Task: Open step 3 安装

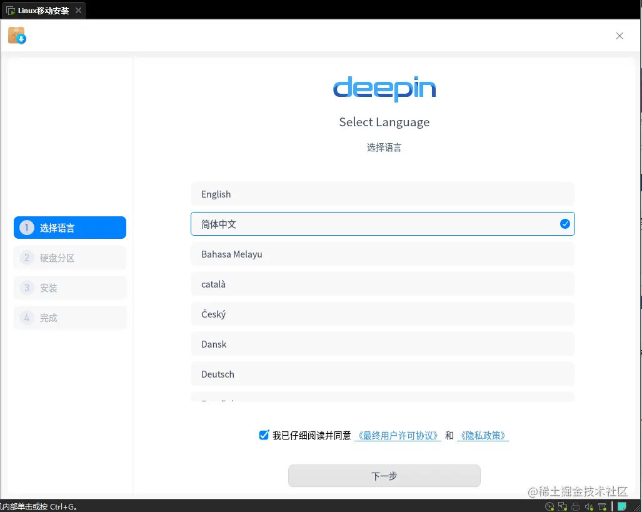Action: [70, 288]
